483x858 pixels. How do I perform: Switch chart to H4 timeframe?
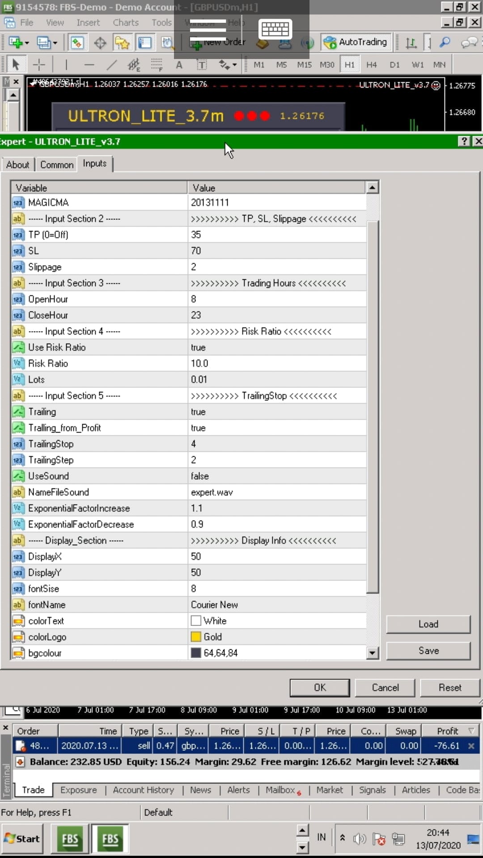[x=371, y=65]
